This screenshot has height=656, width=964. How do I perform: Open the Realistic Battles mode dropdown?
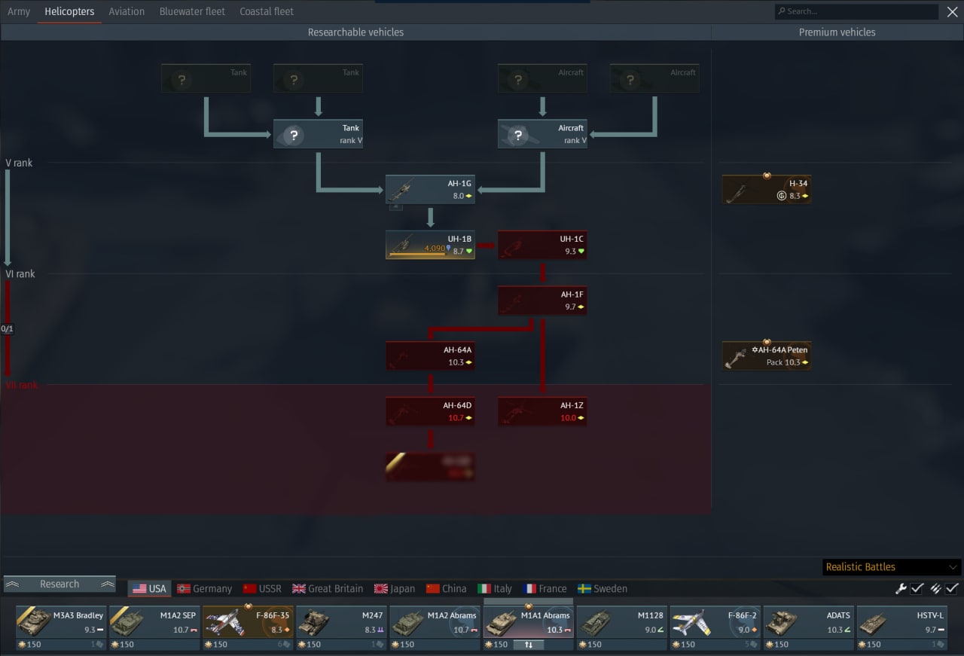892,567
